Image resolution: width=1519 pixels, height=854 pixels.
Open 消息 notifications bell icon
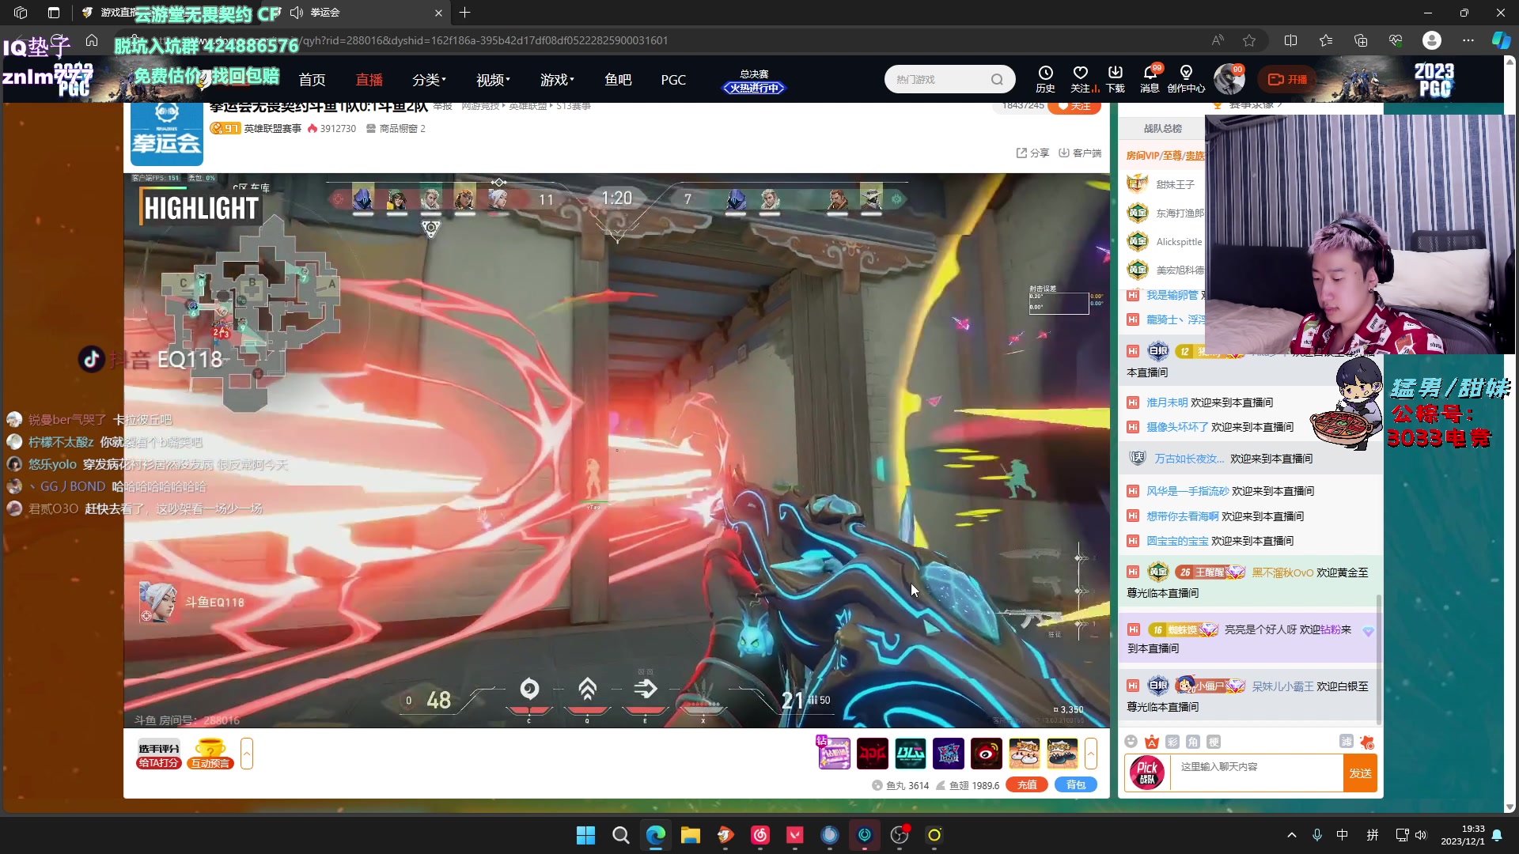(1150, 79)
